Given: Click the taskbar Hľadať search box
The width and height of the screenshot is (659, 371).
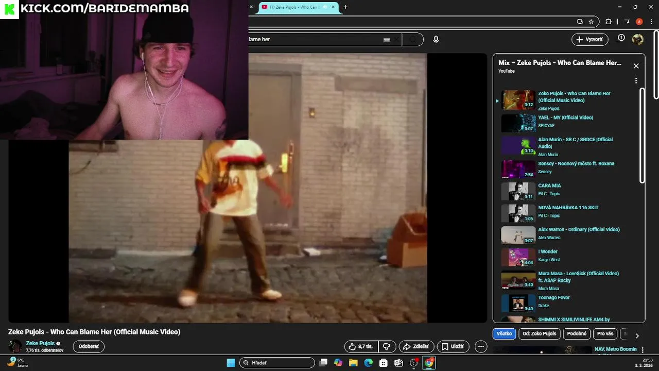Looking at the screenshot, I should coord(277,363).
